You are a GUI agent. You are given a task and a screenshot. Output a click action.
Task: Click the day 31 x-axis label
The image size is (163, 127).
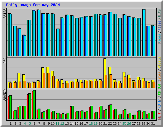pyautogui.click(x=153, y=124)
